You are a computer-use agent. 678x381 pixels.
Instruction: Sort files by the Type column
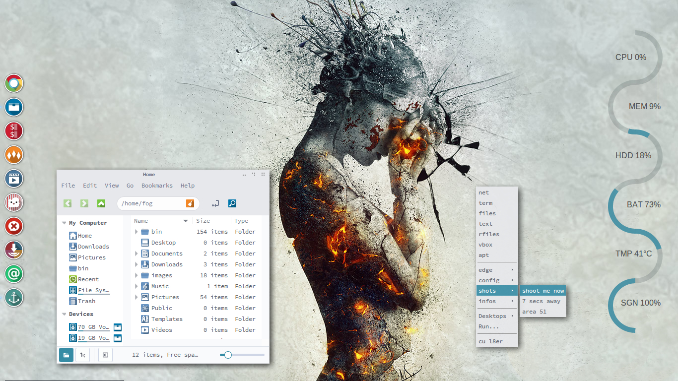click(x=246, y=221)
